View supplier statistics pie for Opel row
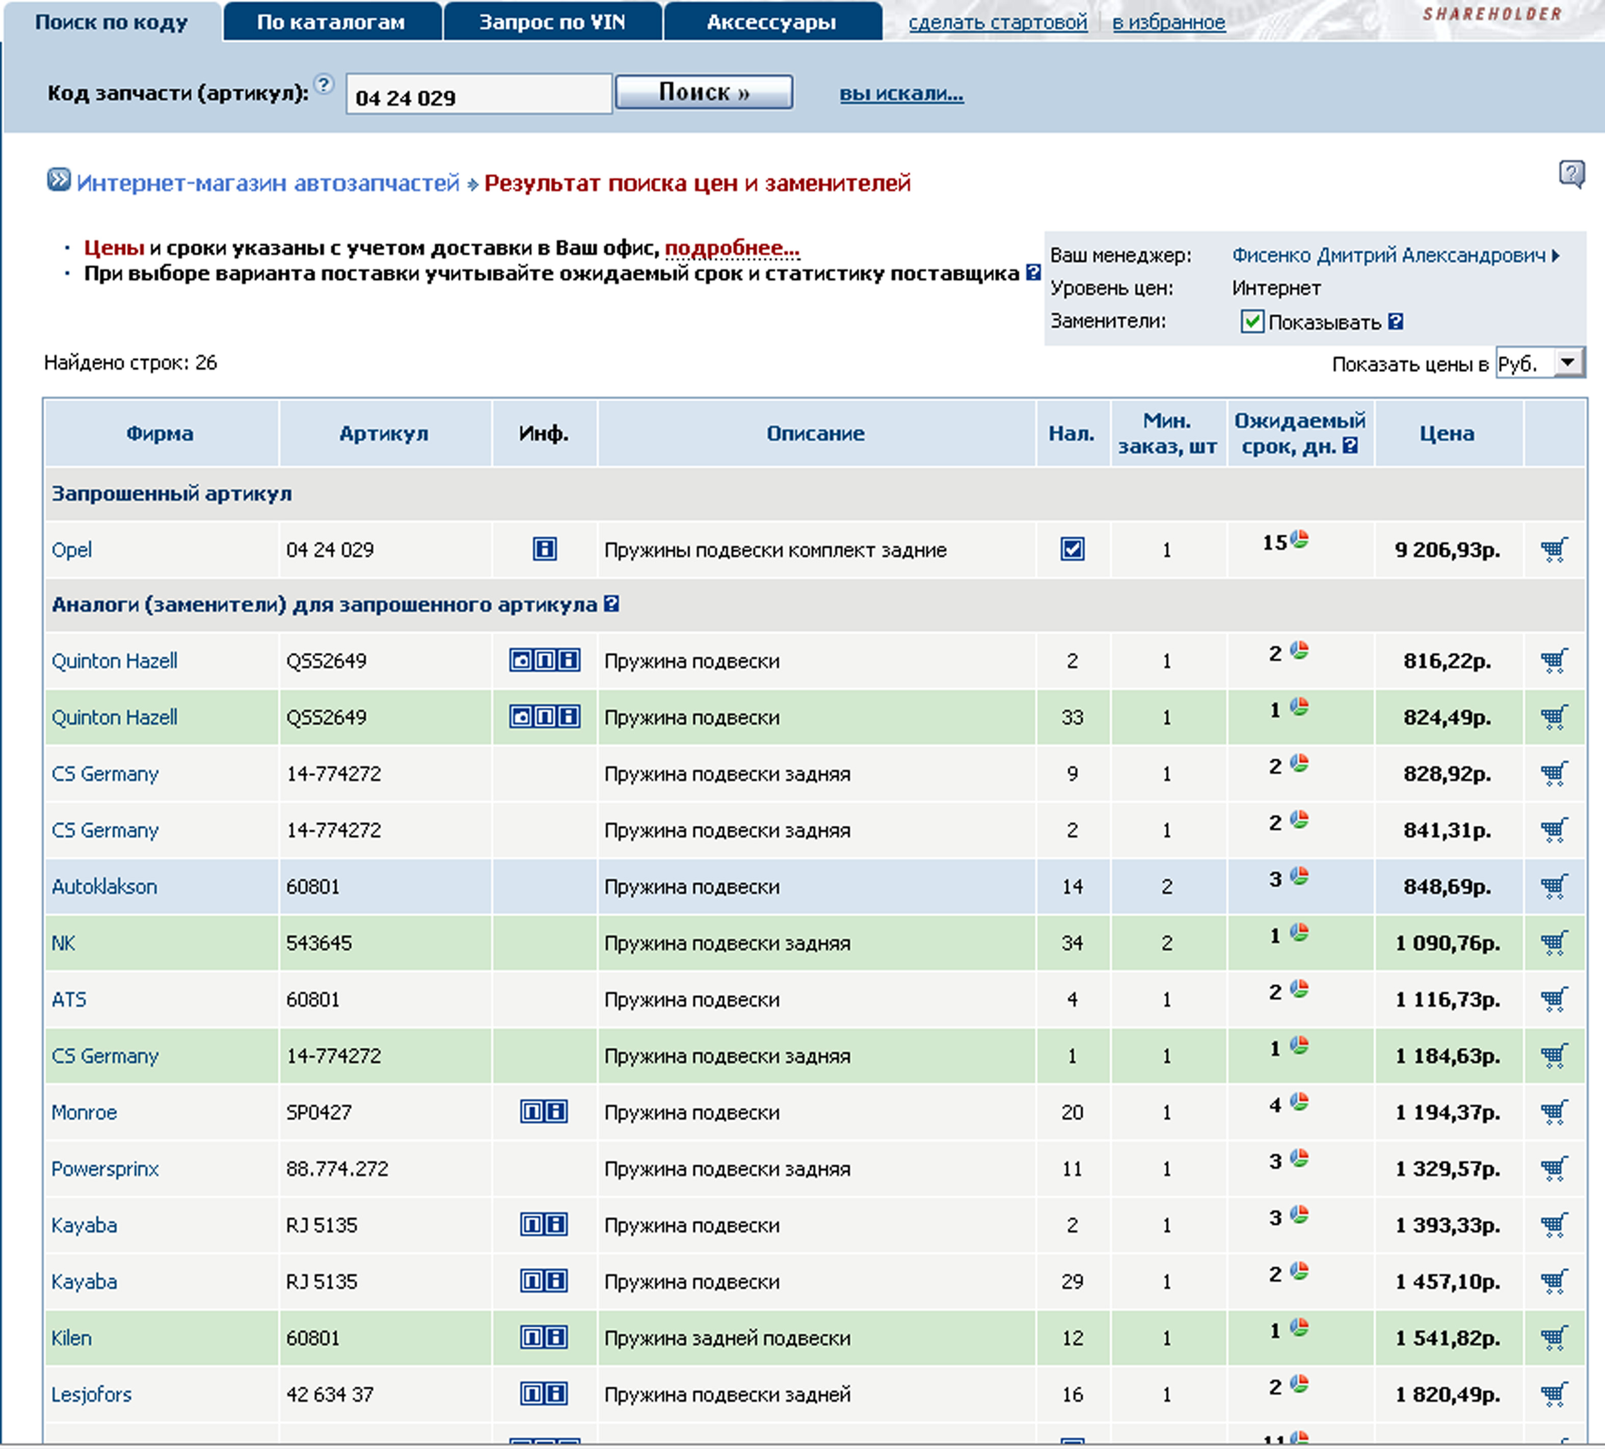Viewport: 1605px width, 1449px height. point(1299,539)
